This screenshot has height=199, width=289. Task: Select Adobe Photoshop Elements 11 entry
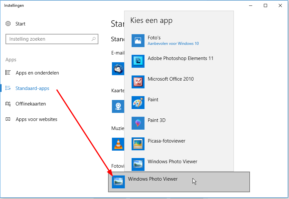pos(179,61)
